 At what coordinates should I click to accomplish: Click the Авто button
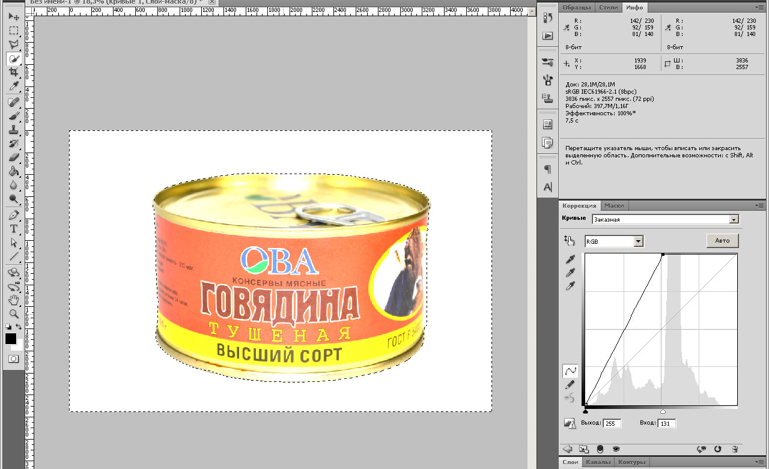(722, 241)
